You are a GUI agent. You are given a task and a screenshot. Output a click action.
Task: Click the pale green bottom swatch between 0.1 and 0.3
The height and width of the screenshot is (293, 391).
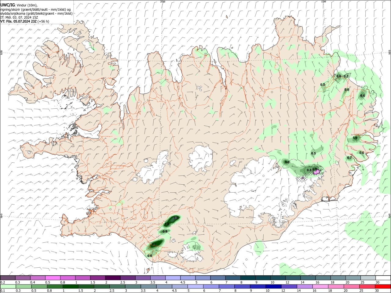tap(8, 286)
